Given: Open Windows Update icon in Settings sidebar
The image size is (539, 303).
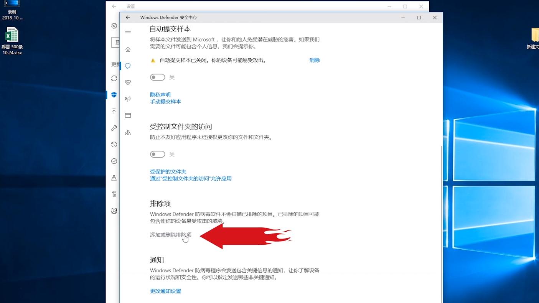Looking at the screenshot, I should click(114, 78).
